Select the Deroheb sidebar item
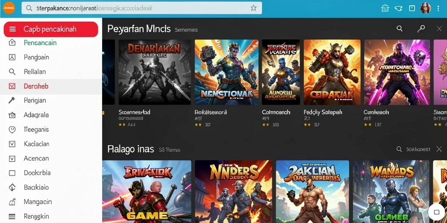This screenshot has width=447, height=223. point(51,86)
